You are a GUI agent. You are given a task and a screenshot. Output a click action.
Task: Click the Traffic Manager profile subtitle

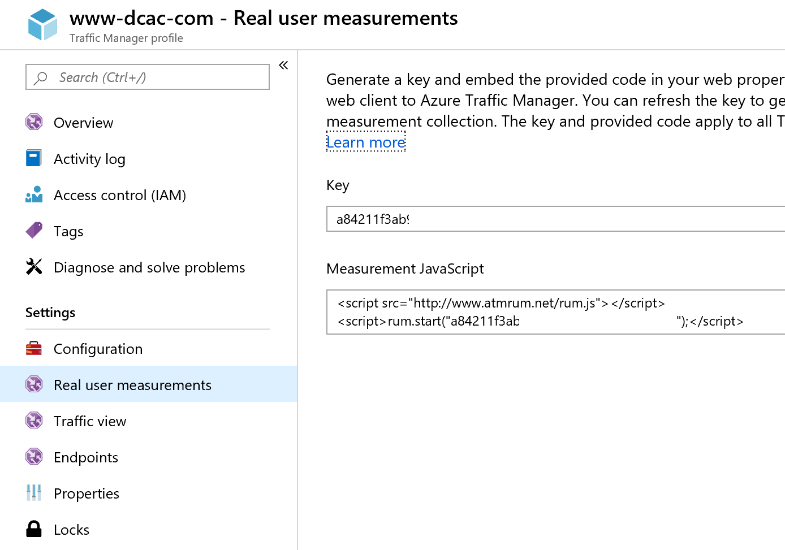point(126,38)
